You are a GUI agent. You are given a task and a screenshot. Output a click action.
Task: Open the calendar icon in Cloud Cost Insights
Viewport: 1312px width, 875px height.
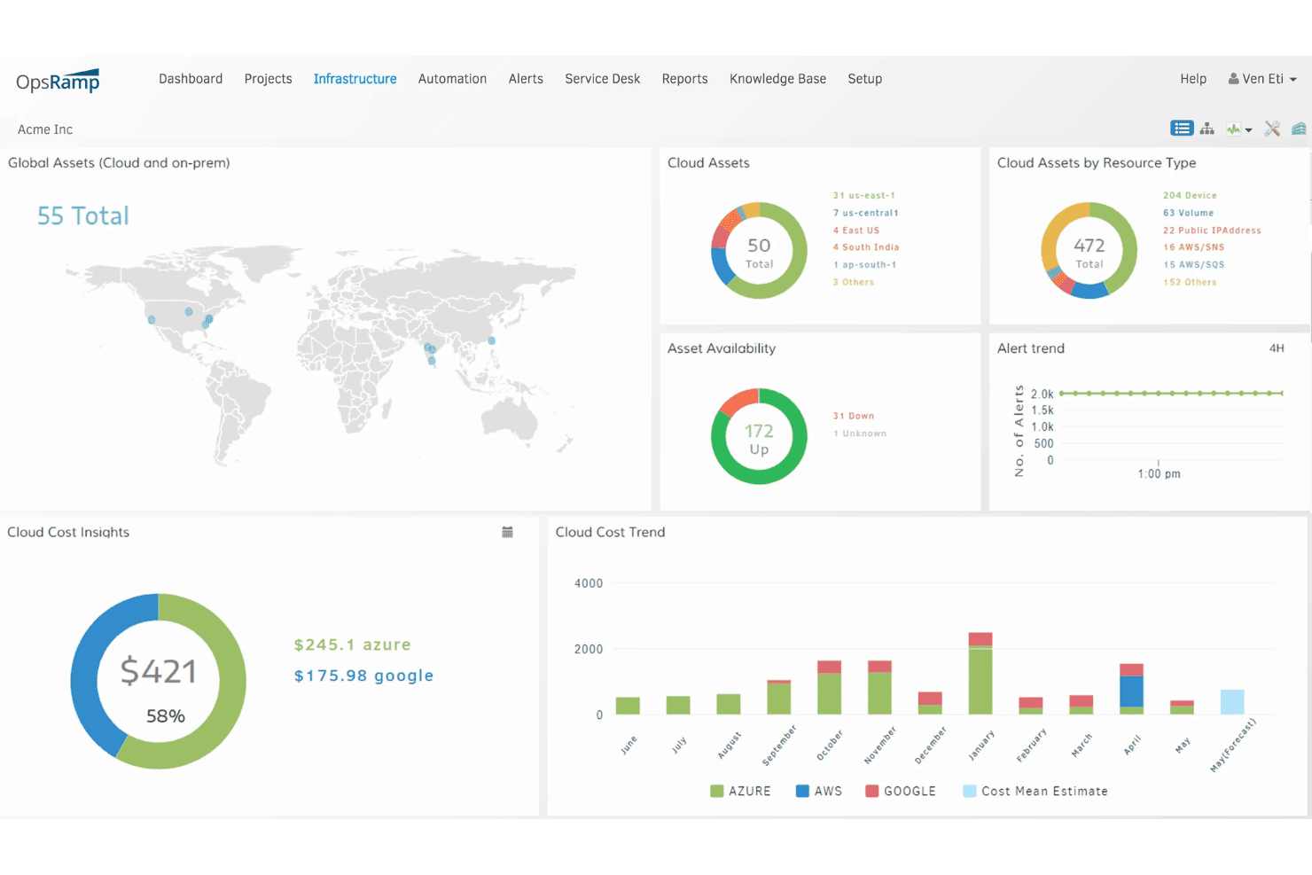tap(507, 532)
